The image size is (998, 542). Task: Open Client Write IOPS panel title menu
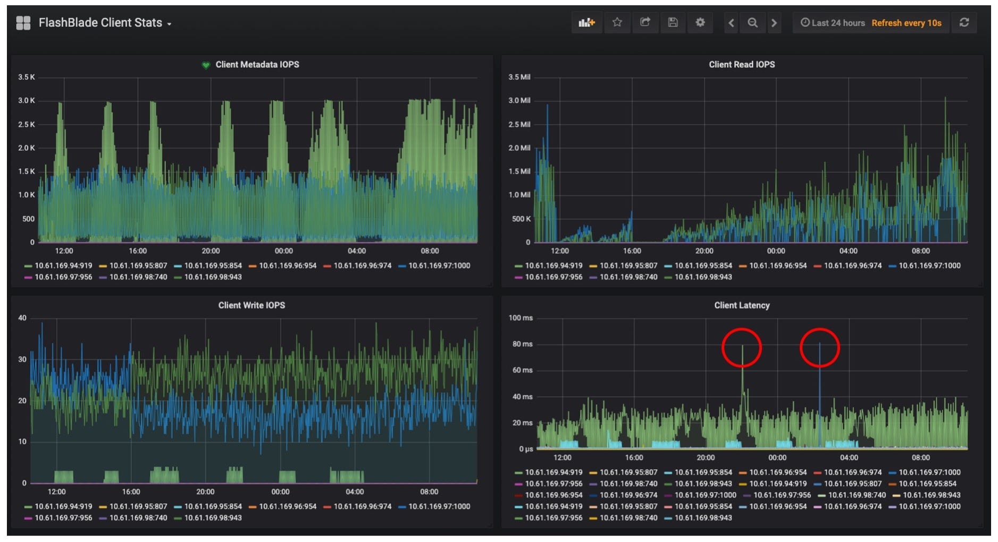(x=251, y=305)
